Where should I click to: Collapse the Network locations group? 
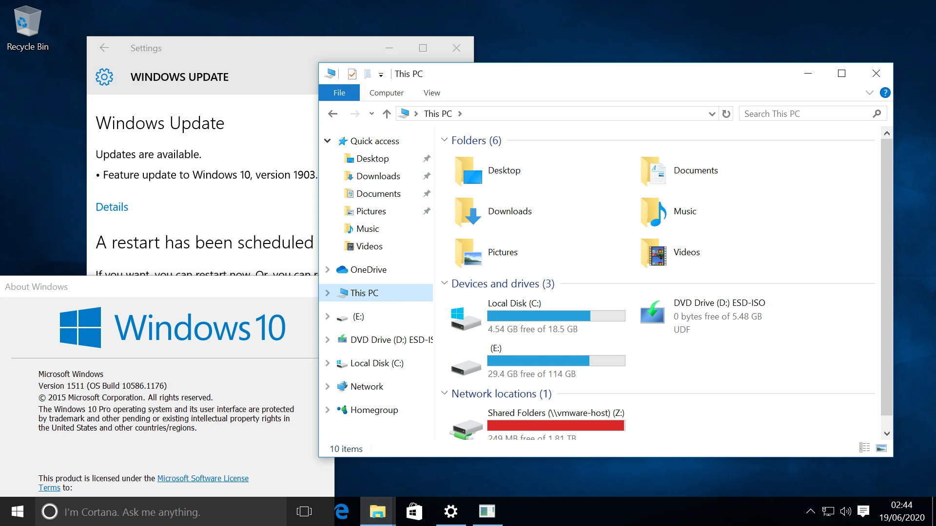444,394
